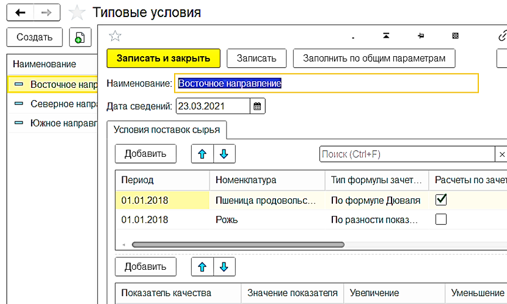
Task: Click Уменьшение column header
Action: click(x=476, y=293)
